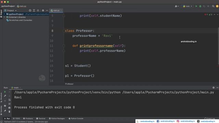Open Structure vertical side tab

(1, 97)
